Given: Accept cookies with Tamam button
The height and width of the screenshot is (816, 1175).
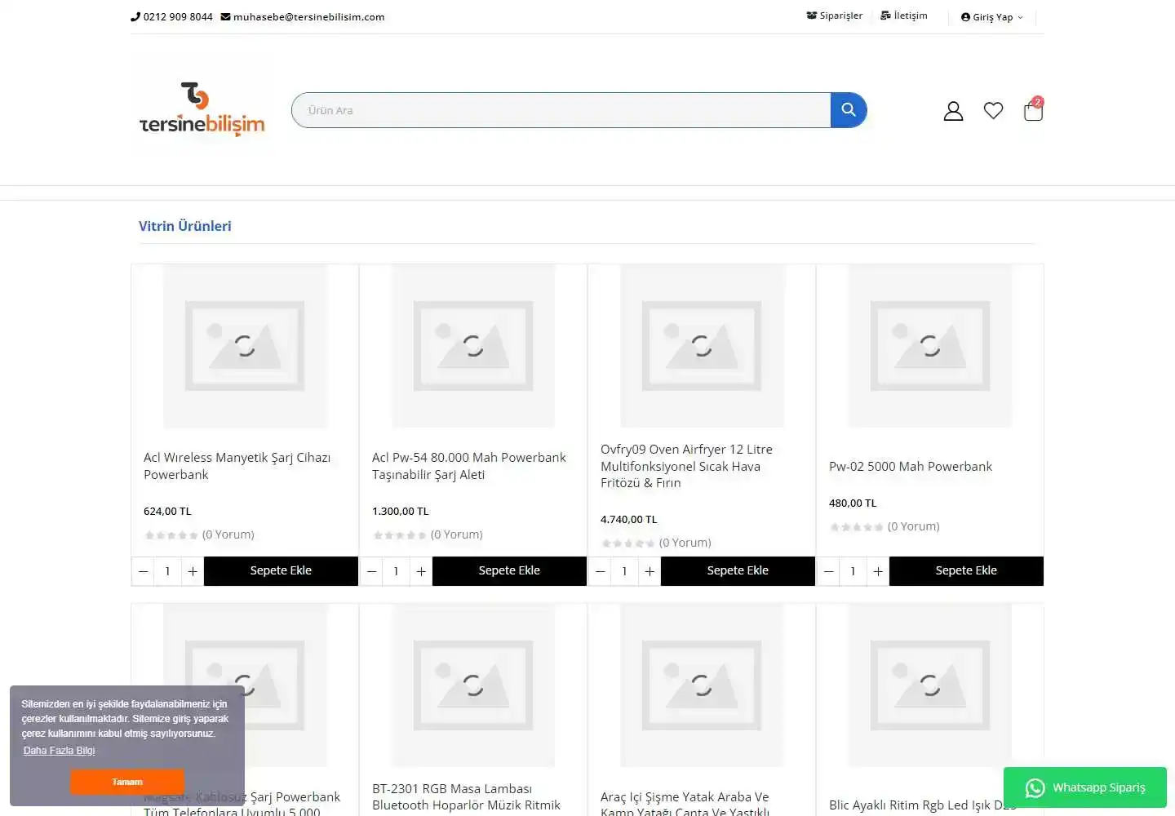Looking at the screenshot, I should point(127,782).
